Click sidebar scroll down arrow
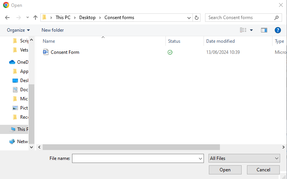 pyautogui.click(x=32, y=147)
